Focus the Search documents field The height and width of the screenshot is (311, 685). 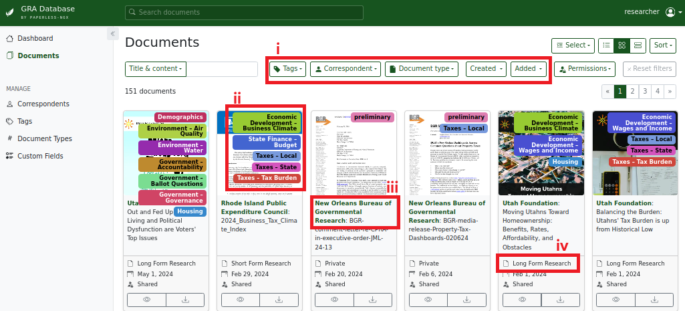click(x=244, y=12)
